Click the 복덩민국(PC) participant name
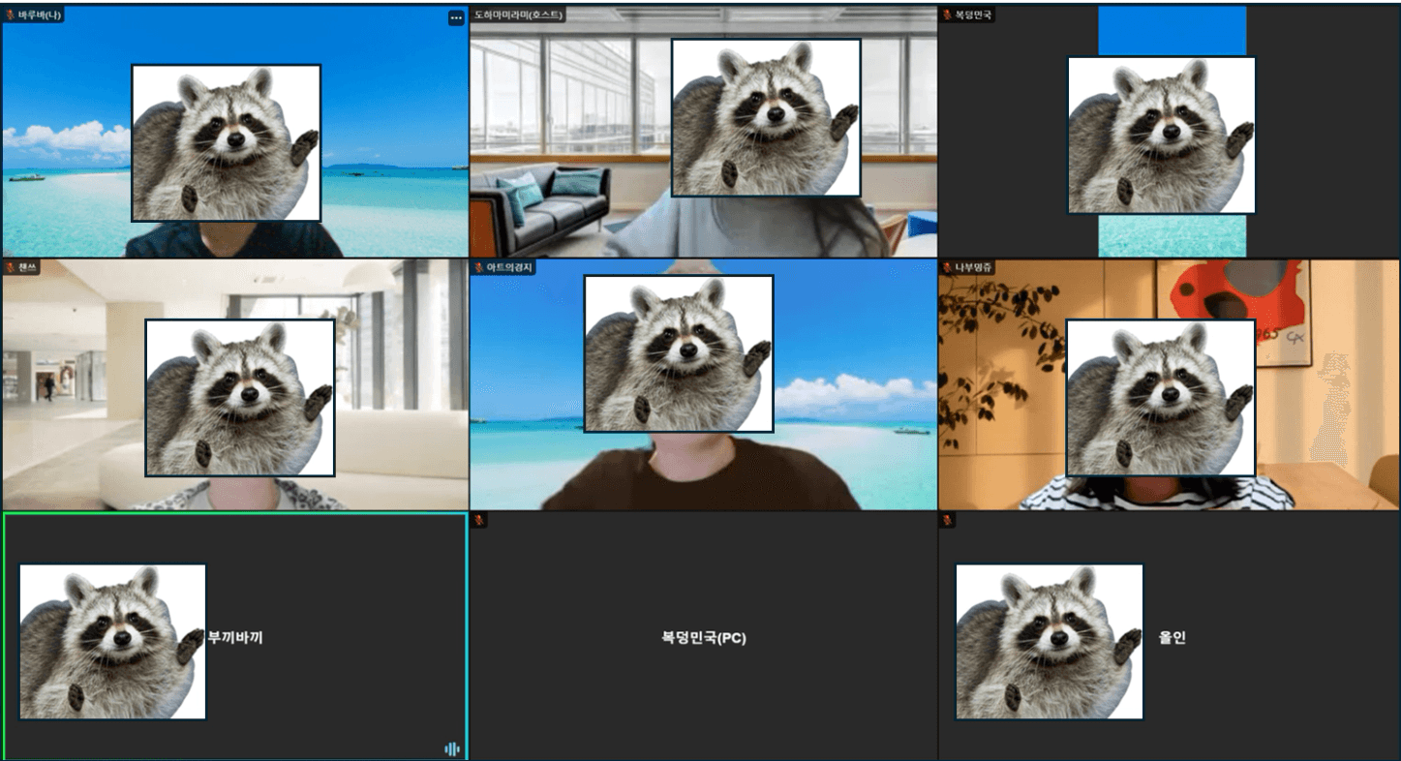 (x=703, y=638)
